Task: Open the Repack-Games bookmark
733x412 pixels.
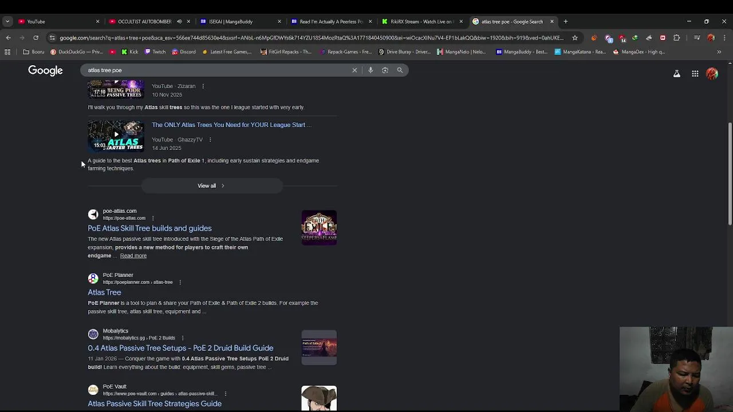Action: click(x=345, y=51)
